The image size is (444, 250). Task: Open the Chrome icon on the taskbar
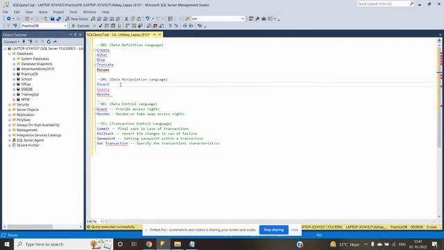tap(149, 244)
